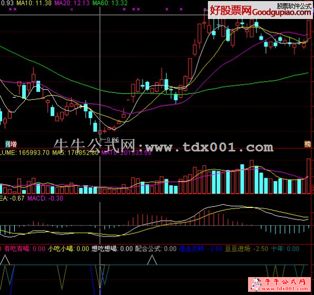Click the white triangle signal below 配合公式
Viewport: 314px width, 295px height.
pos(152,260)
